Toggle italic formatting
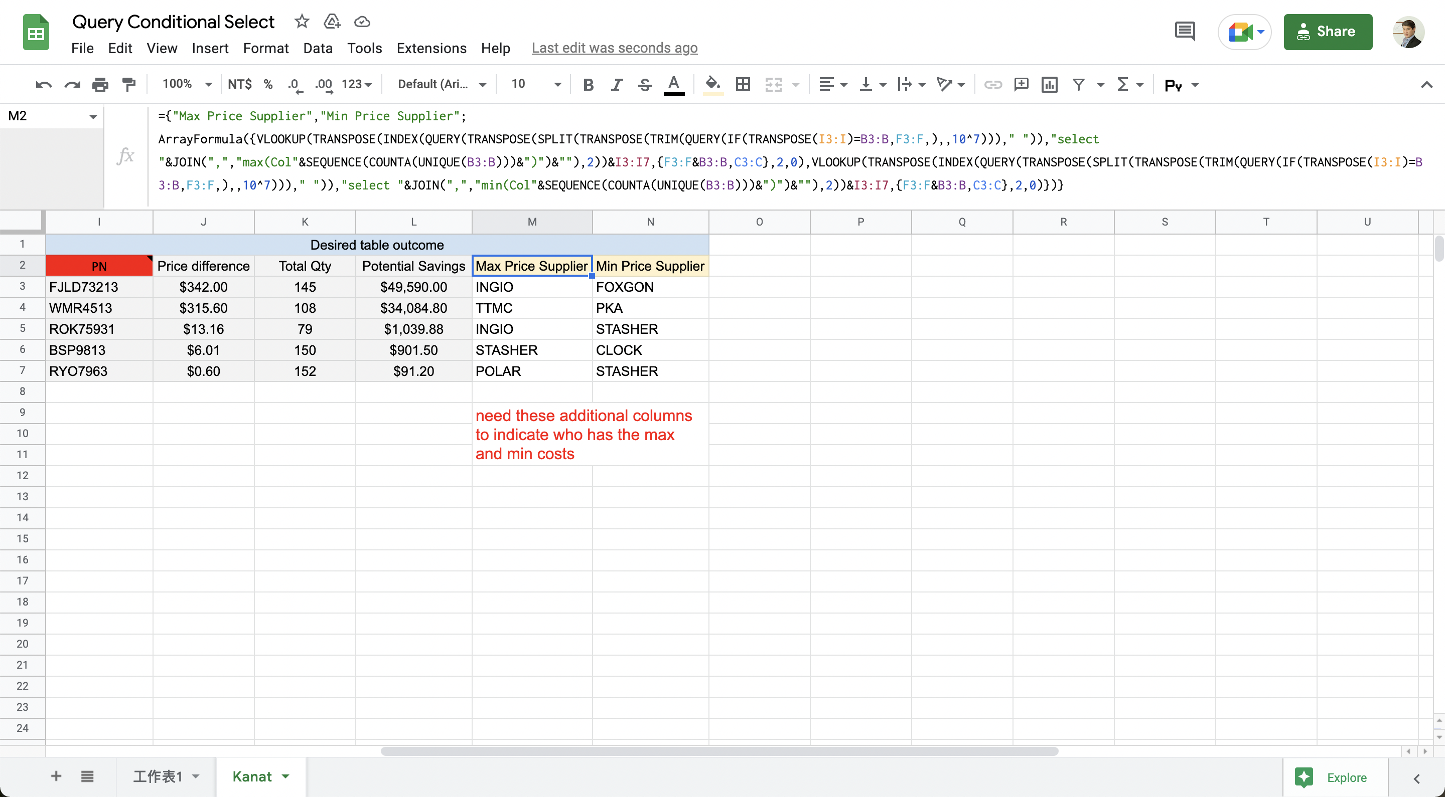1445x797 pixels. tap(617, 85)
